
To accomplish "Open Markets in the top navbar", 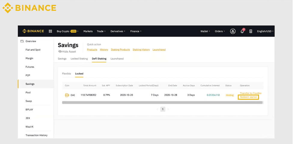I will pyautogui.click(x=88, y=31).
